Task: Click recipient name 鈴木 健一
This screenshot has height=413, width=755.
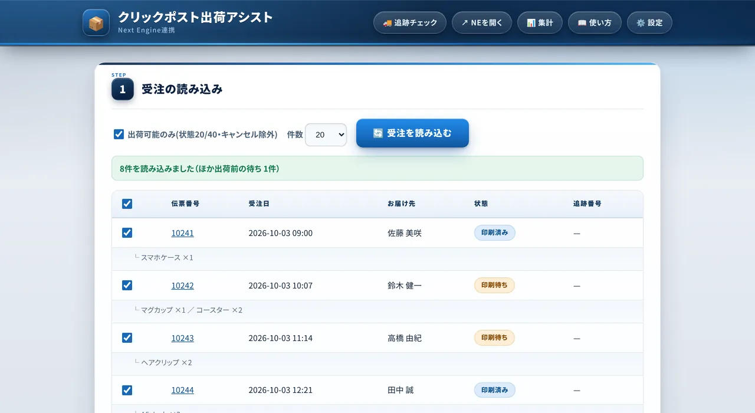Action: click(405, 286)
